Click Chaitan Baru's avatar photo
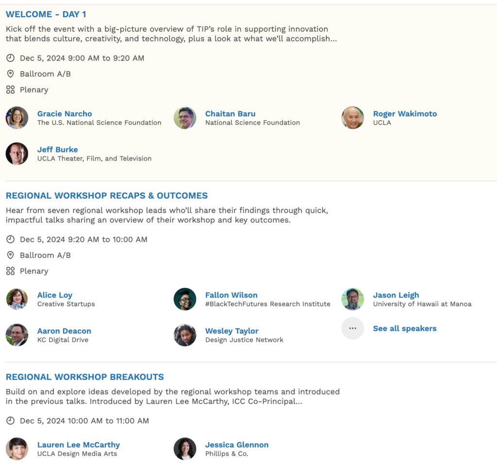The height and width of the screenshot is (474, 497). (x=185, y=118)
